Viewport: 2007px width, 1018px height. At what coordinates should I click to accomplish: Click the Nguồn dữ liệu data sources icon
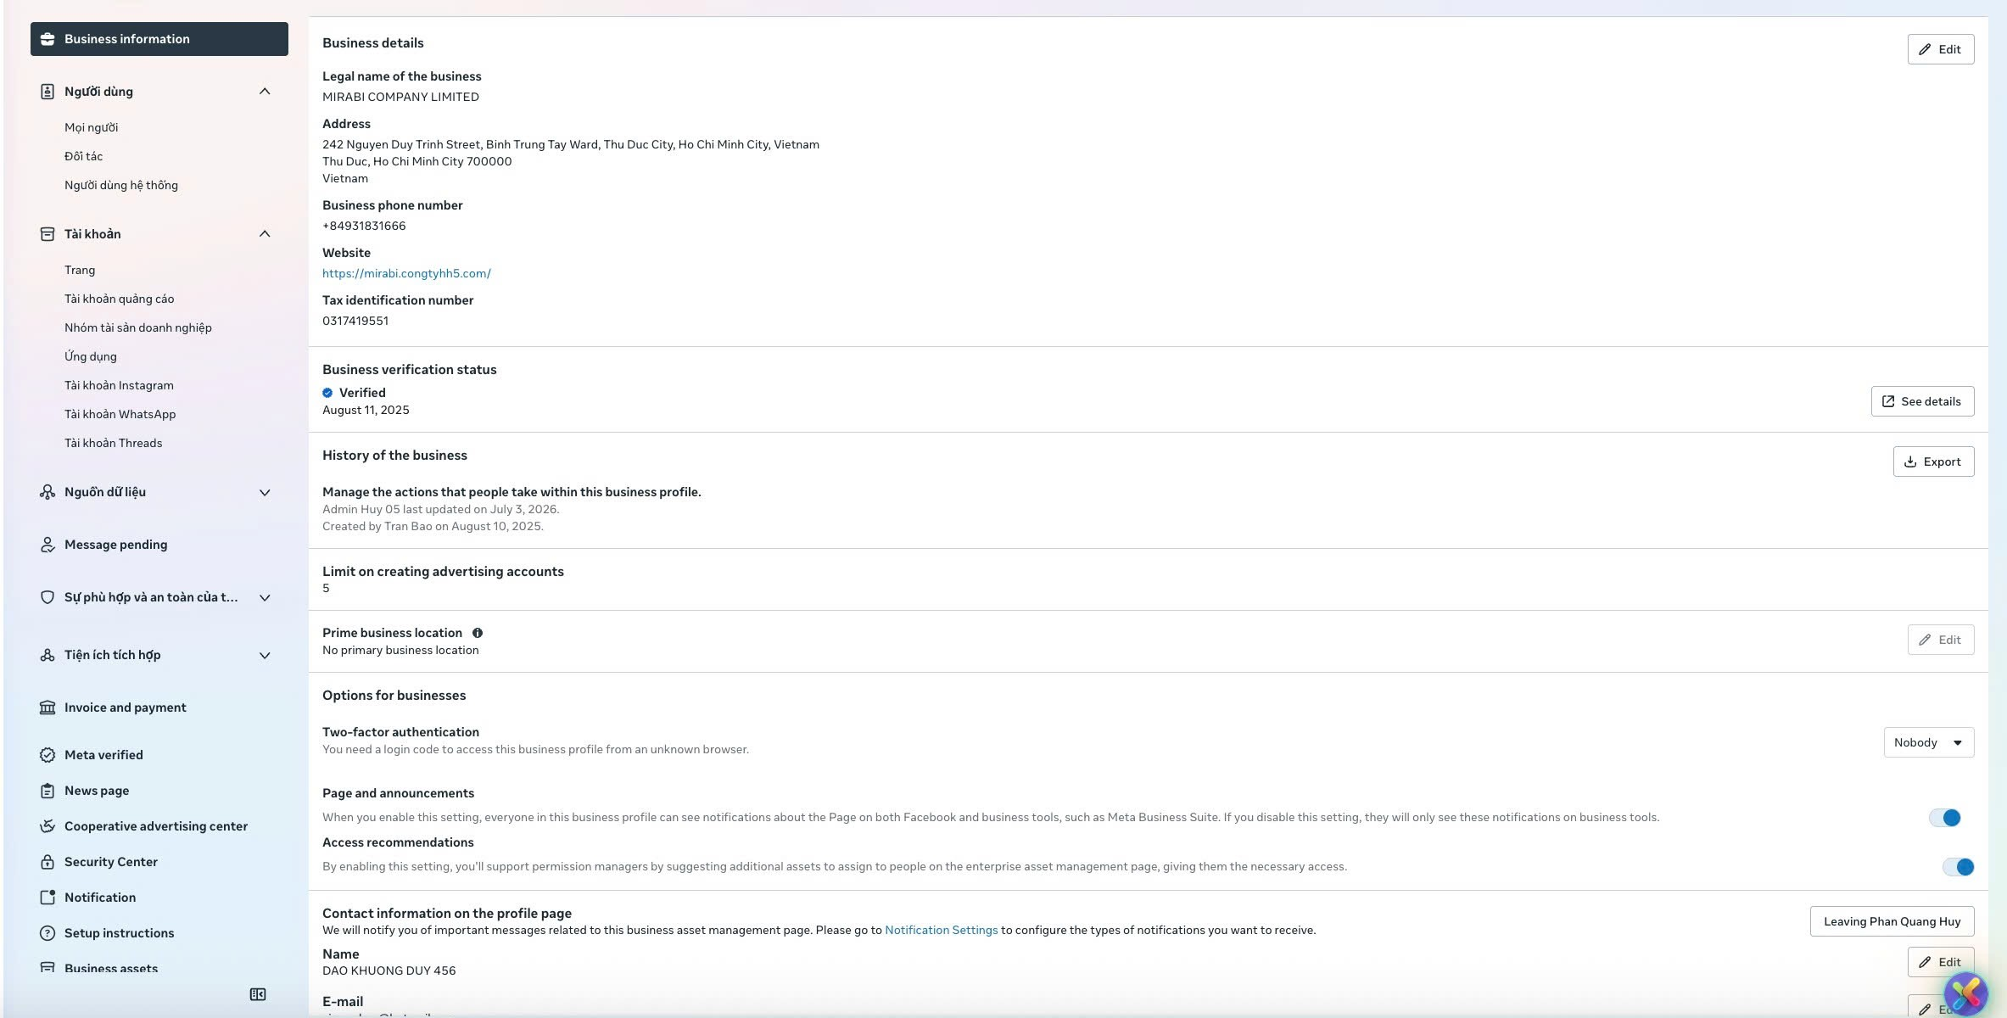click(48, 492)
